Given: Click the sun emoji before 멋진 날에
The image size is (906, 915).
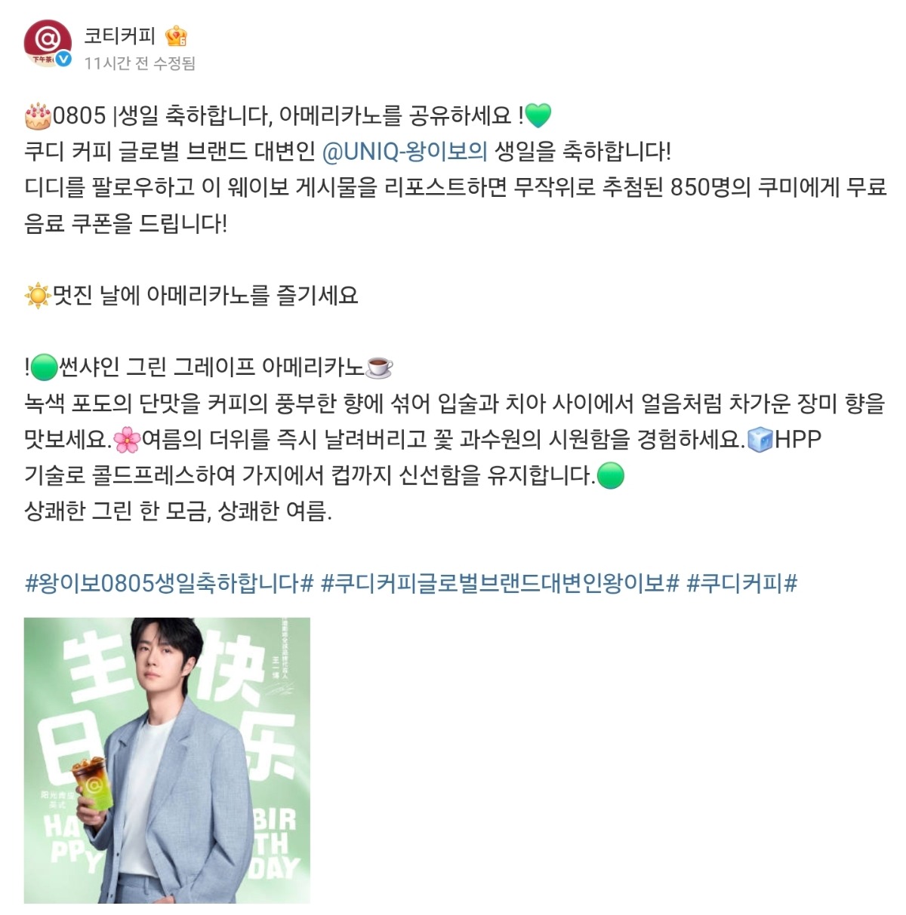Looking at the screenshot, I should pyautogui.click(x=38, y=296).
